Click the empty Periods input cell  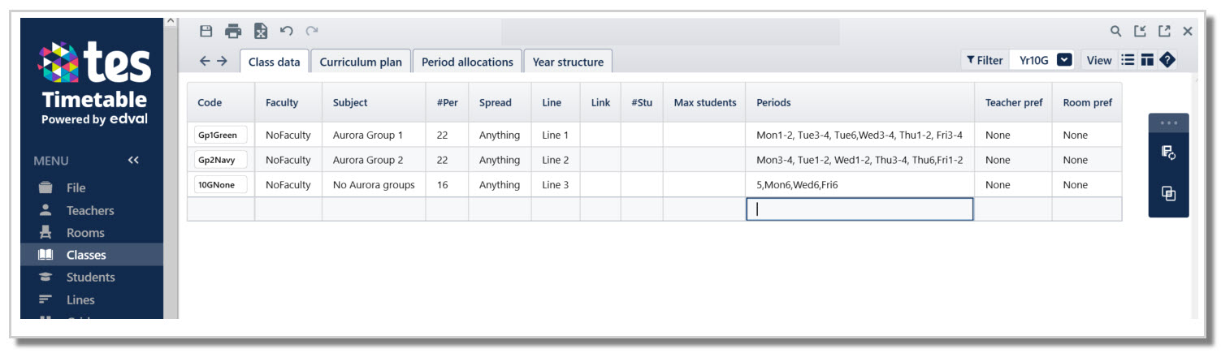click(x=859, y=209)
